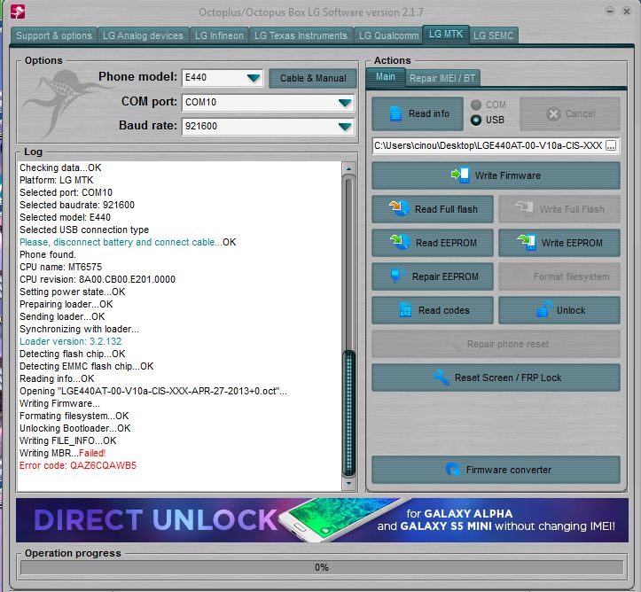The image size is (641, 592).
Task: Click the Repair EEPROM chip icon
Action: (x=397, y=276)
